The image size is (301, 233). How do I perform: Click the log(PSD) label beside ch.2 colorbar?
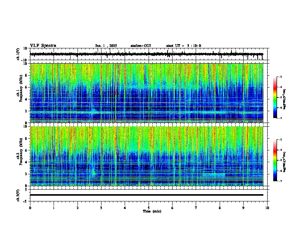(x=284, y=162)
